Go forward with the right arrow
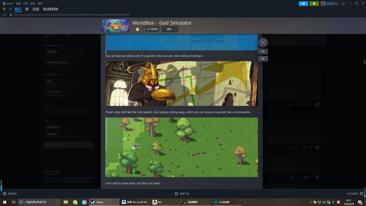 pos(10,9)
